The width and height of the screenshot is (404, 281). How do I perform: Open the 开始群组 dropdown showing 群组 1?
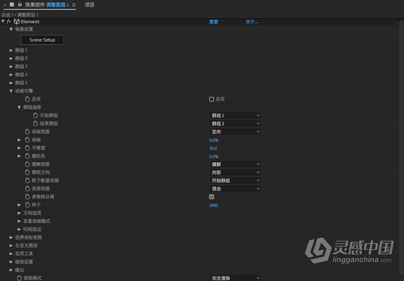pyautogui.click(x=236, y=116)
